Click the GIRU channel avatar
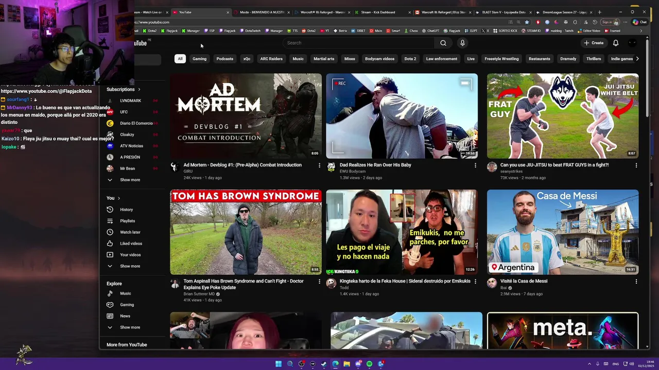 point(175,167)
